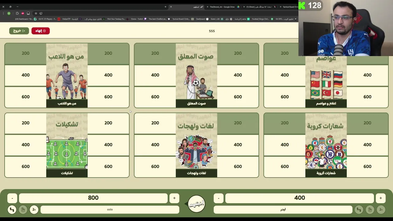The image size is (393, 221).
Task: Pick the left 400 question of اعلام و عواصم
Action: pyautogui.click(x=285, y=75)
